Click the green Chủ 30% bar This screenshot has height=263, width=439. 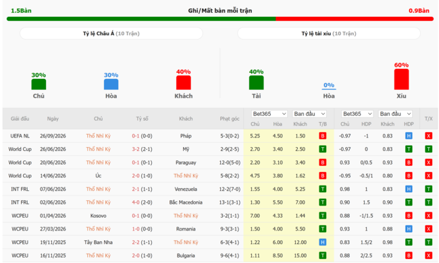(x=38, y=84)
